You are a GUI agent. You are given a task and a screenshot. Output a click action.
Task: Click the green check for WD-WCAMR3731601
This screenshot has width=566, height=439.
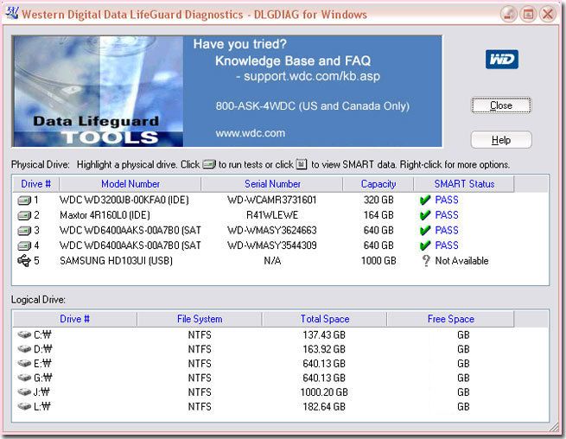(425, 200)
